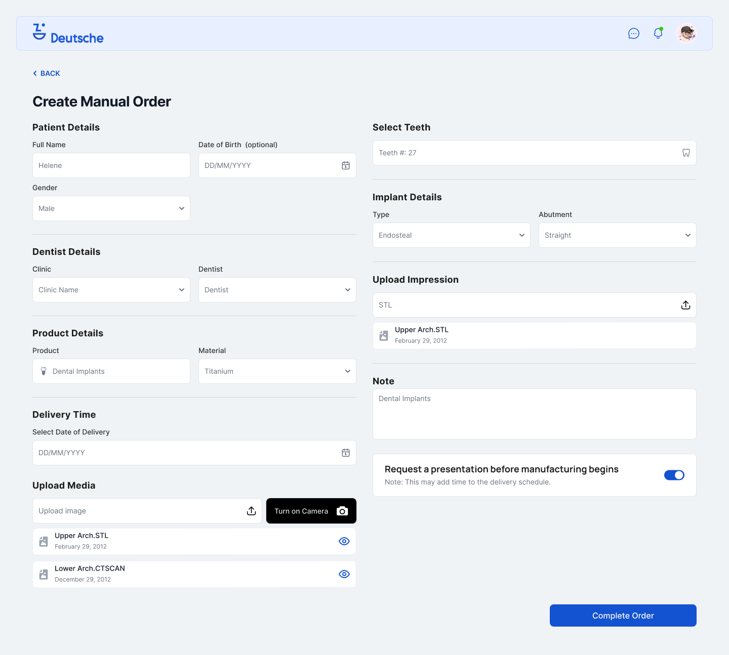Open the chat messages icon

634,33
